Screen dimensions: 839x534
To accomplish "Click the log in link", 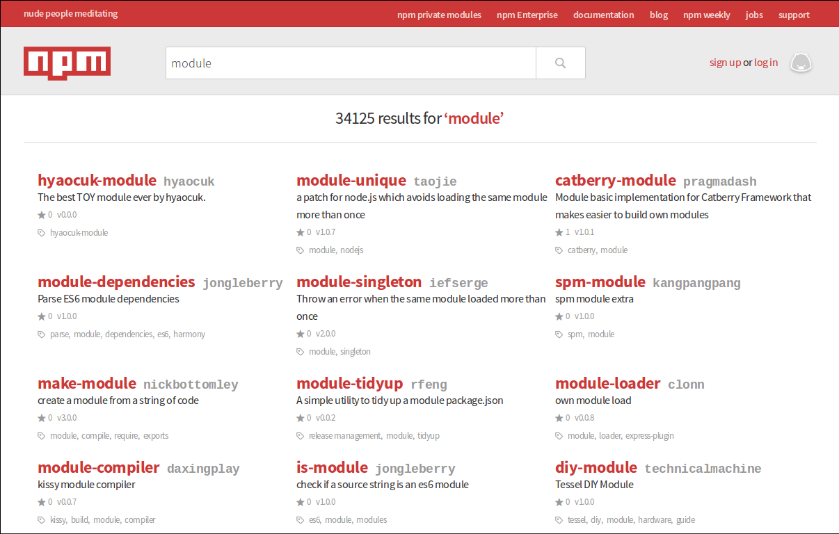I will pyautogui.click(x=766, y=63).
